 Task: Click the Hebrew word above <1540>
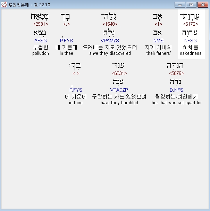pyautogui.click(x=109, y=16)
